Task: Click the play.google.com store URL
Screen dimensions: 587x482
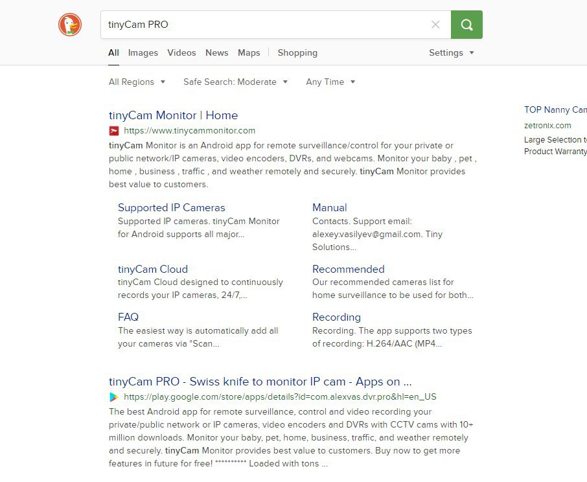Action: [x=280, y=397]
